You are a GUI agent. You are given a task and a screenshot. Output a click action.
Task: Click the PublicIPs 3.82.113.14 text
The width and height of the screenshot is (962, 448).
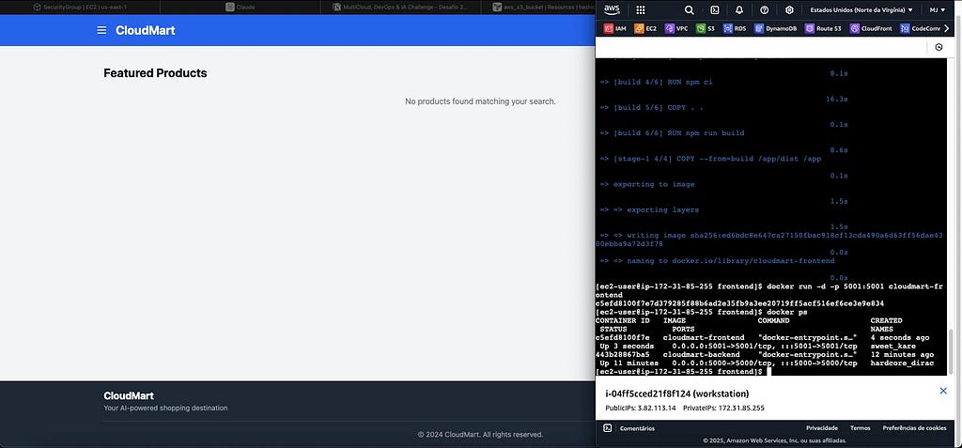[640, 409]
